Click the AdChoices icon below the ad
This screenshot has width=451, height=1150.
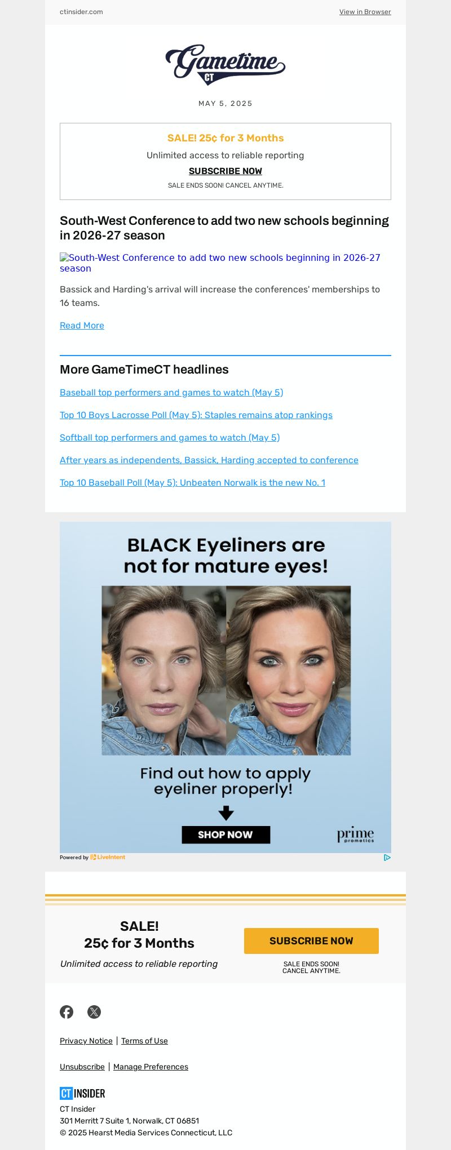point(387,858)
